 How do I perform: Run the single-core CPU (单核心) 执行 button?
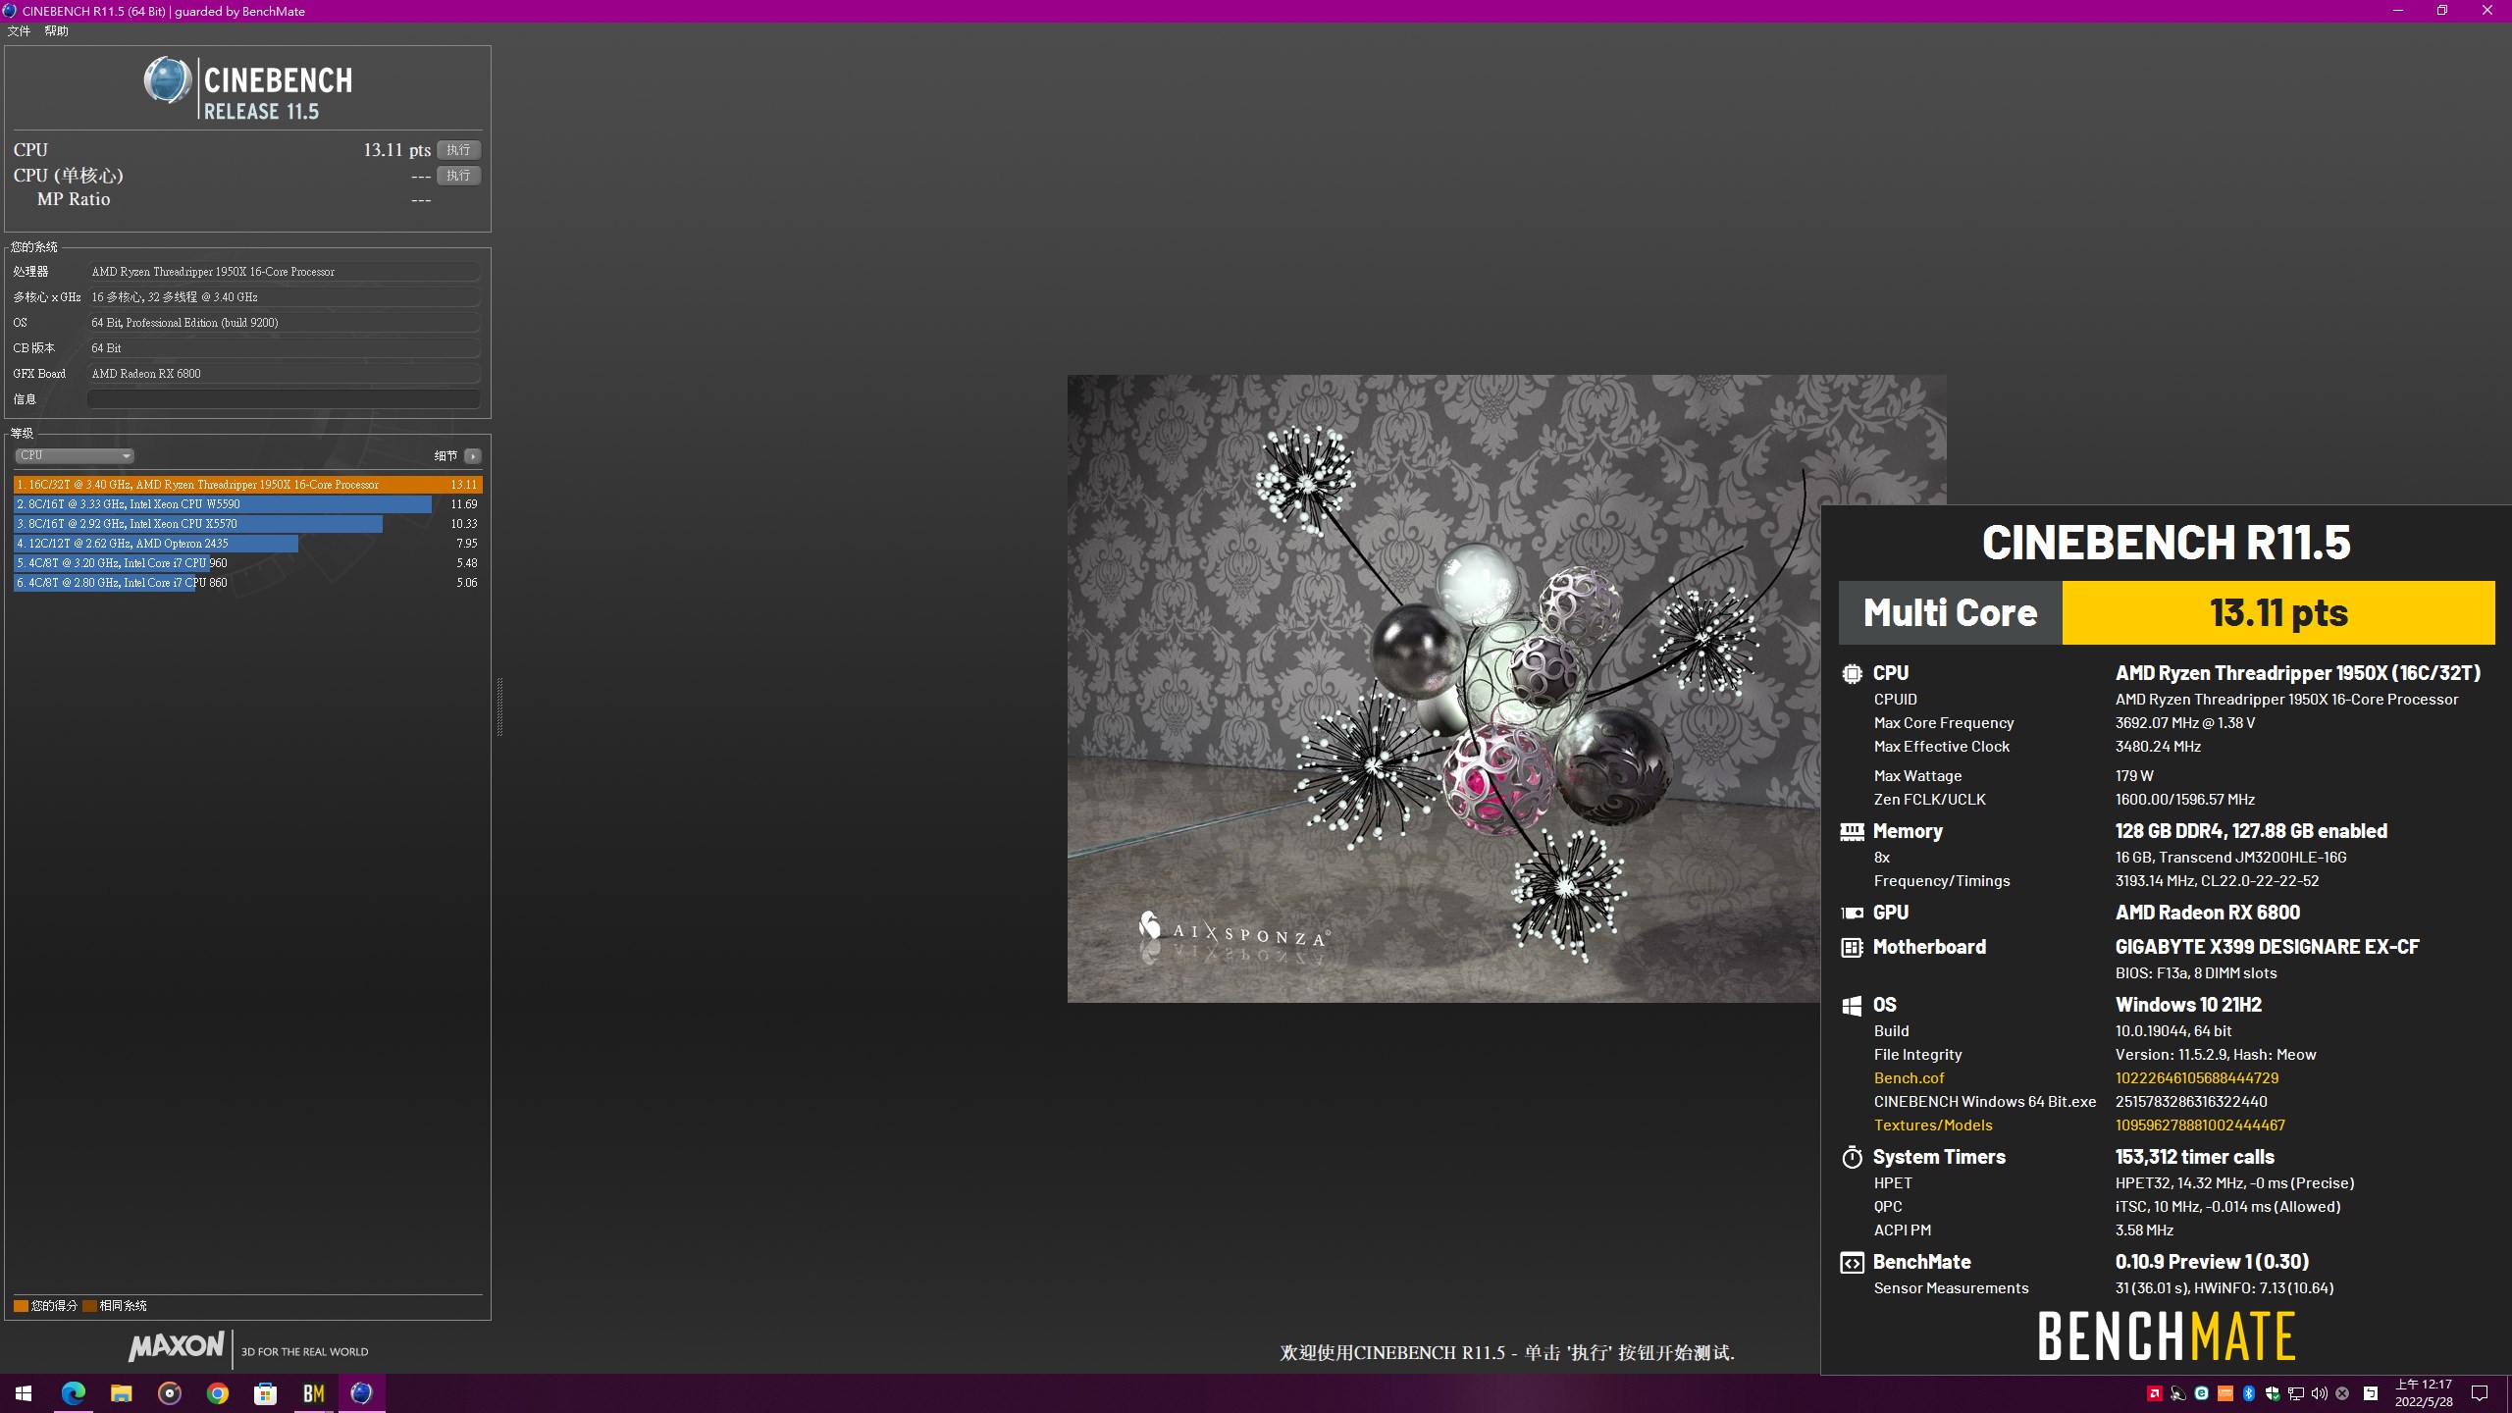458,176
